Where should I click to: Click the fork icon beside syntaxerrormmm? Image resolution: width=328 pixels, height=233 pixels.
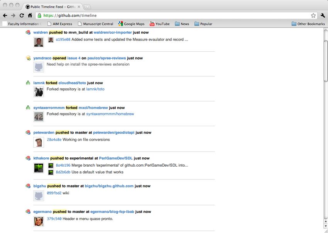point(28,108)
